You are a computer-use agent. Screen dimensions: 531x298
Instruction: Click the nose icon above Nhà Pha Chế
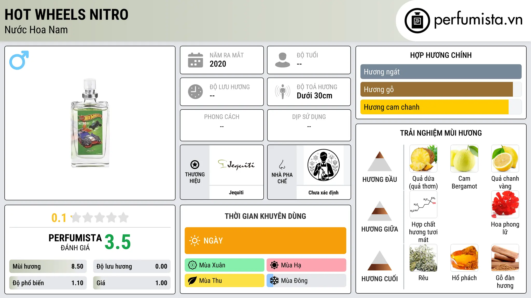[282, 165]
